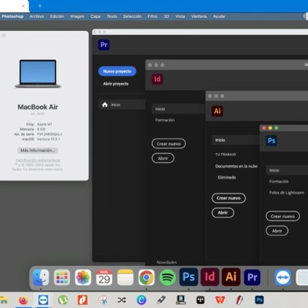Click Crear nuevo in Illustrator window
Image resolution: width=308 pixels, height=308 pixels.
point(229,198)
